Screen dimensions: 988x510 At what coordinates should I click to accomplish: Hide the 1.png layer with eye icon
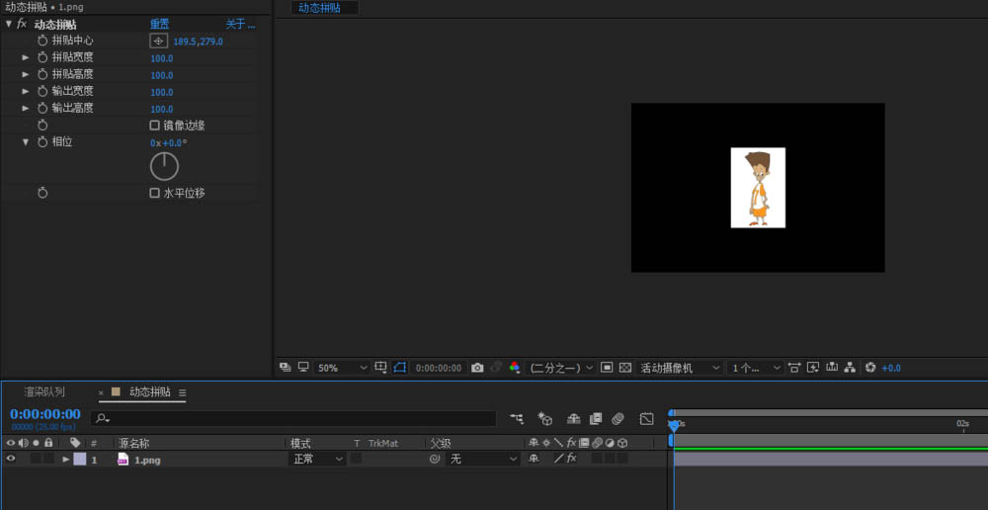point(10,459)
